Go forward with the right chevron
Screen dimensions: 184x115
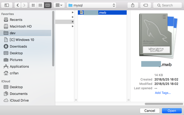point(24,5)
